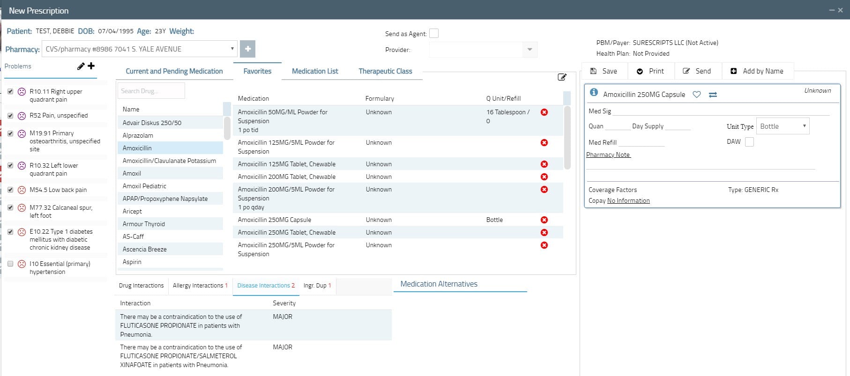Enable the Send as Agent checkbox
The image size is (850, 376).
pyautogui.click(x=434, y=33)
